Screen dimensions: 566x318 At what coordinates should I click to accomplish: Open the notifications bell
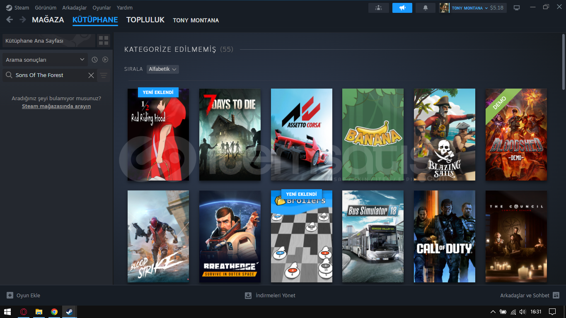(426, 8)
